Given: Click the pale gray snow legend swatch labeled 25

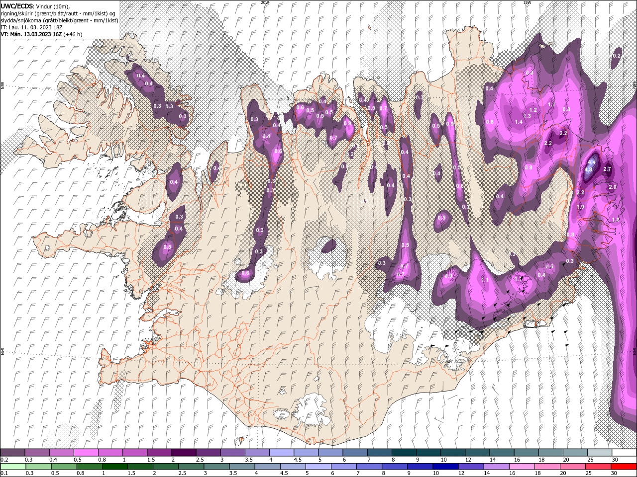Looking at the screenshot, I should (599, 453).
